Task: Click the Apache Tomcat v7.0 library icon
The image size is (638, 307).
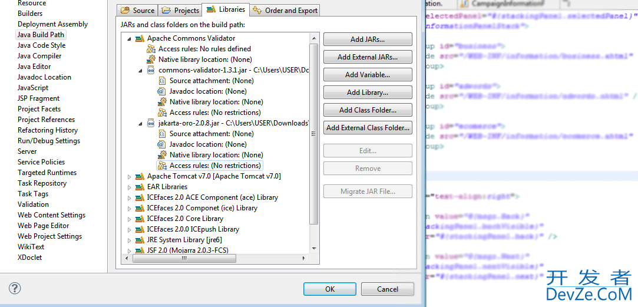Action: coord(140,176)
